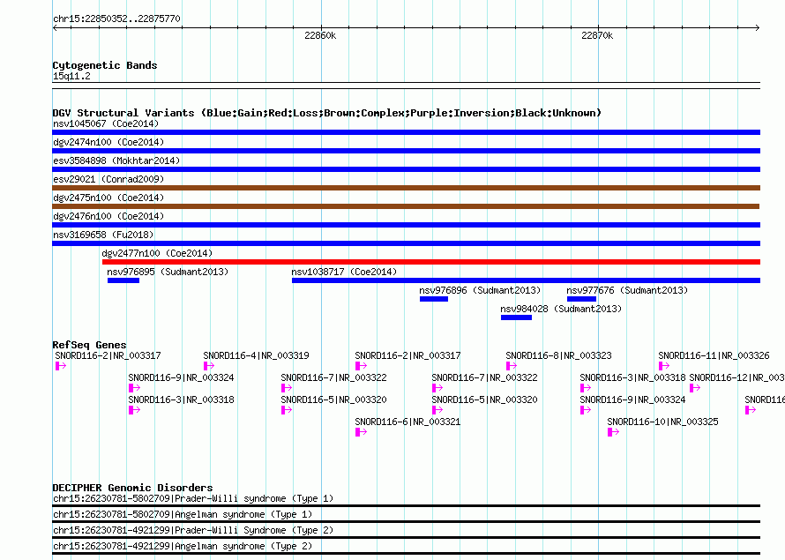Click the right arrowhead of the ruler
Screen dimensions: 785x560
[x=758, y=27]
